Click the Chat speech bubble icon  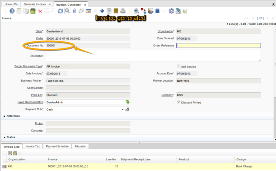(x=81, y=11)
